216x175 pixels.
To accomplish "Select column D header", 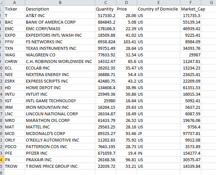I will tap(127, 3).
